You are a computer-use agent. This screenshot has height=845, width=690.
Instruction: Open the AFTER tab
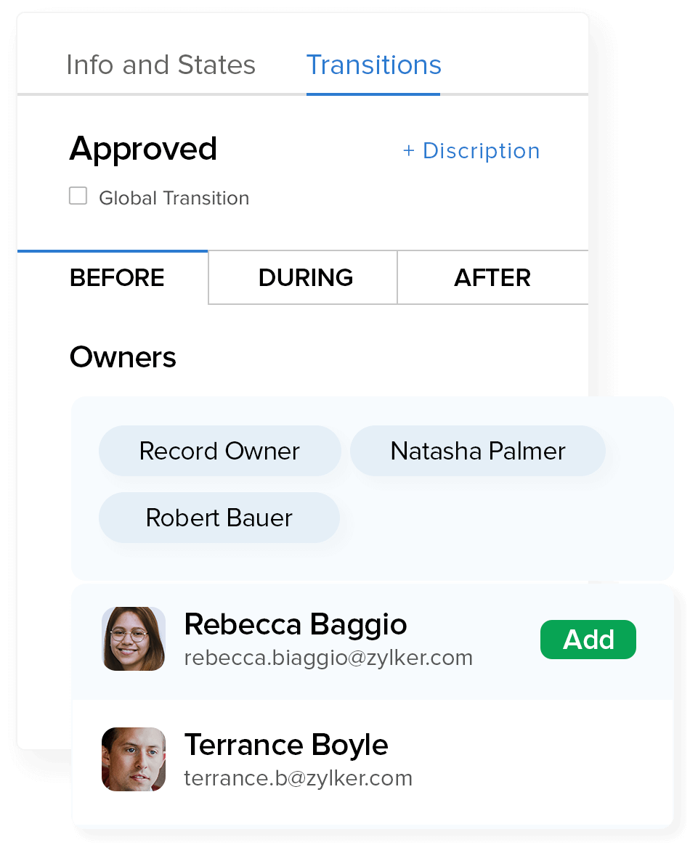tap(492, 278)
